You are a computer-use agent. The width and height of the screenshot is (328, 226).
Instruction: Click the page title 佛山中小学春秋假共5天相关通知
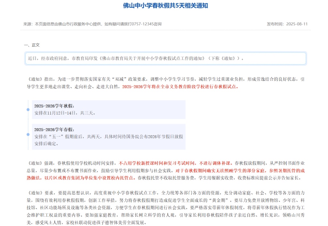click(166, 6)
